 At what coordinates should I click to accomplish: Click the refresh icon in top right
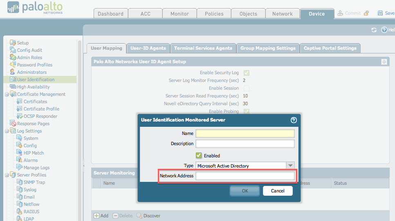[x=374, y=30]
